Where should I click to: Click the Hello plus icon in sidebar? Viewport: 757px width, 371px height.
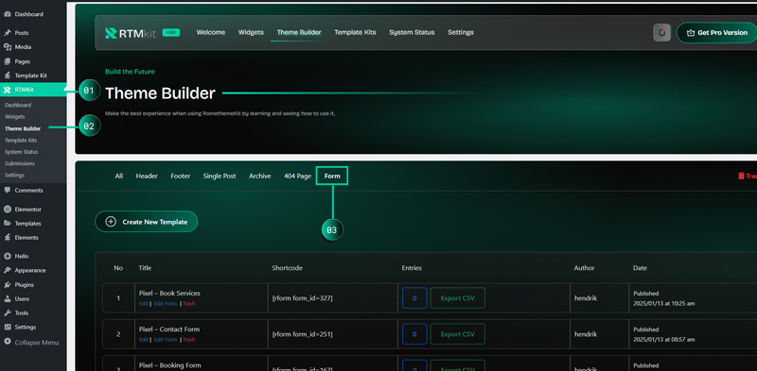[x=8, y=257]
